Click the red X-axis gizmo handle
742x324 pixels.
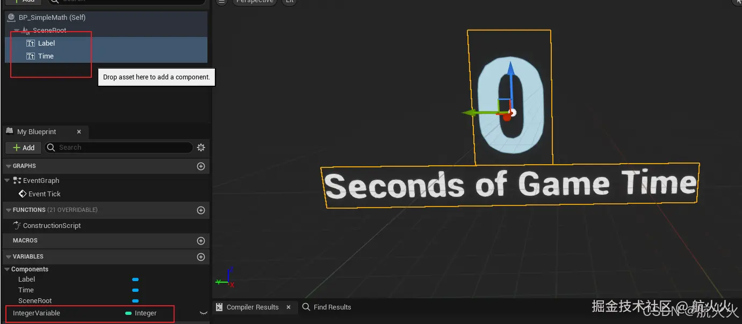tap(506, 116)
